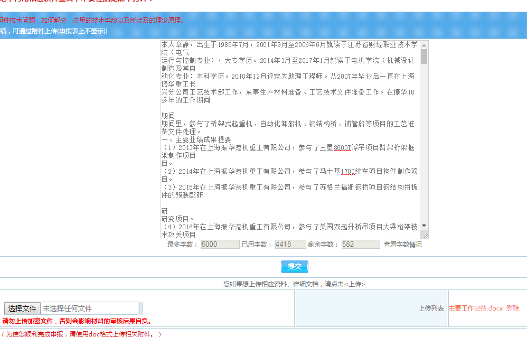Screen dimensions: 527x337
Task: Click the textarea vertical scrollbar thumb
Action: 424,57
